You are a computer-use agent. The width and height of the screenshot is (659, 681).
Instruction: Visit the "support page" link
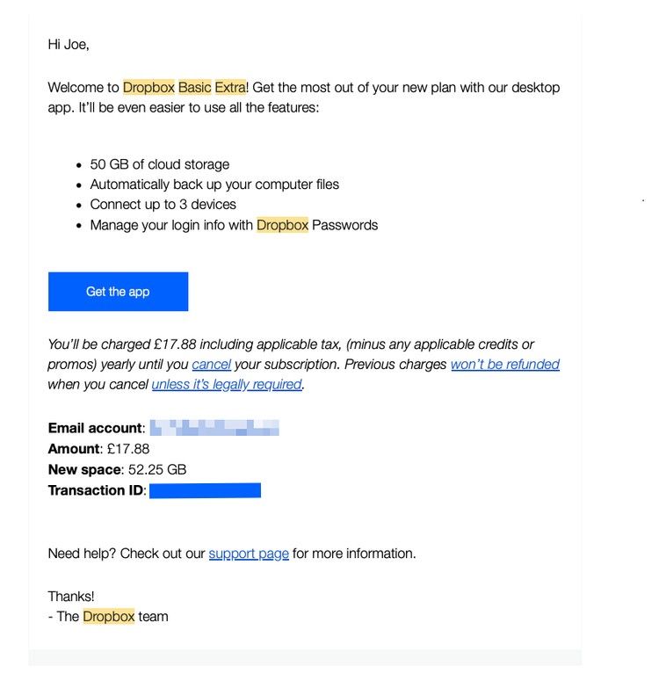click(x=249, y=554)
